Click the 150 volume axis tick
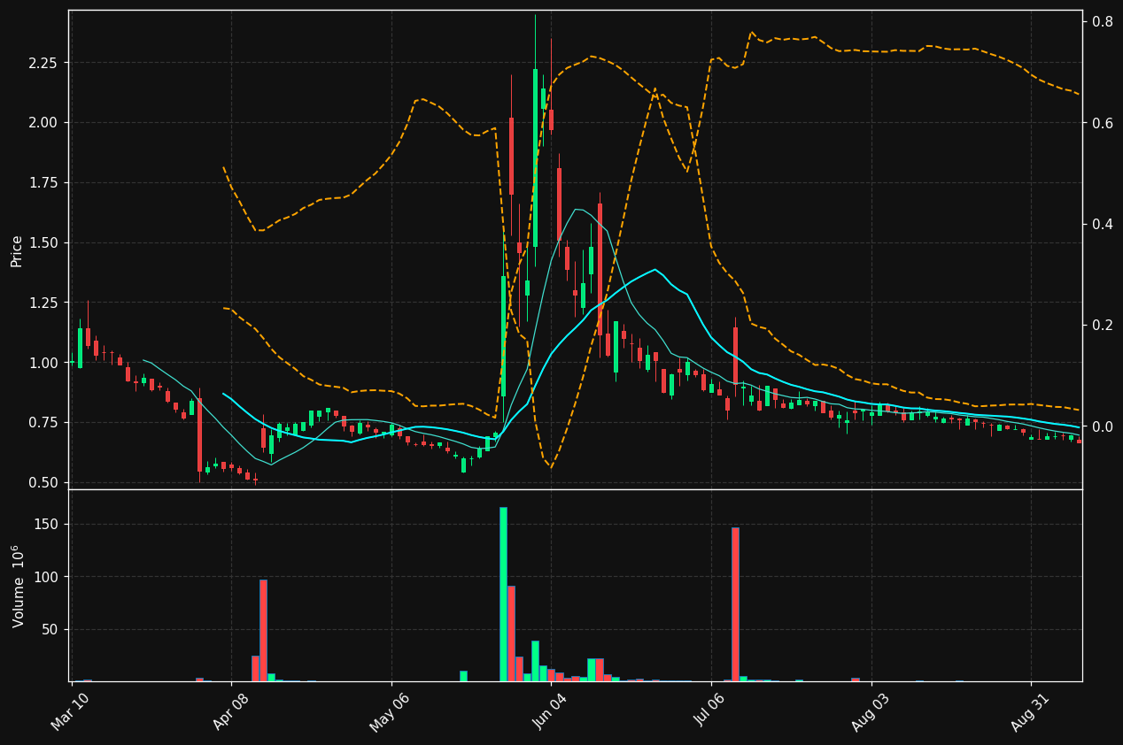This screenshot has height=745, width=1123. (x=46, y=524)
